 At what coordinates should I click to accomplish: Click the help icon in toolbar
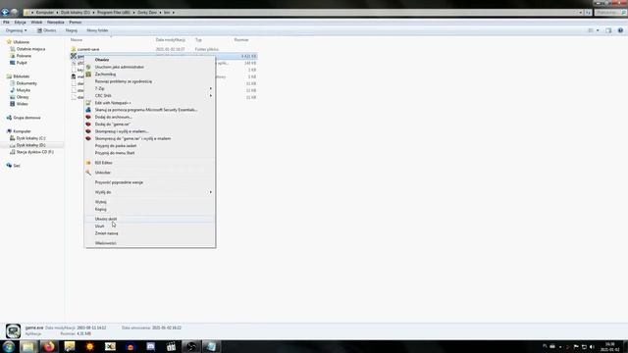620,30
